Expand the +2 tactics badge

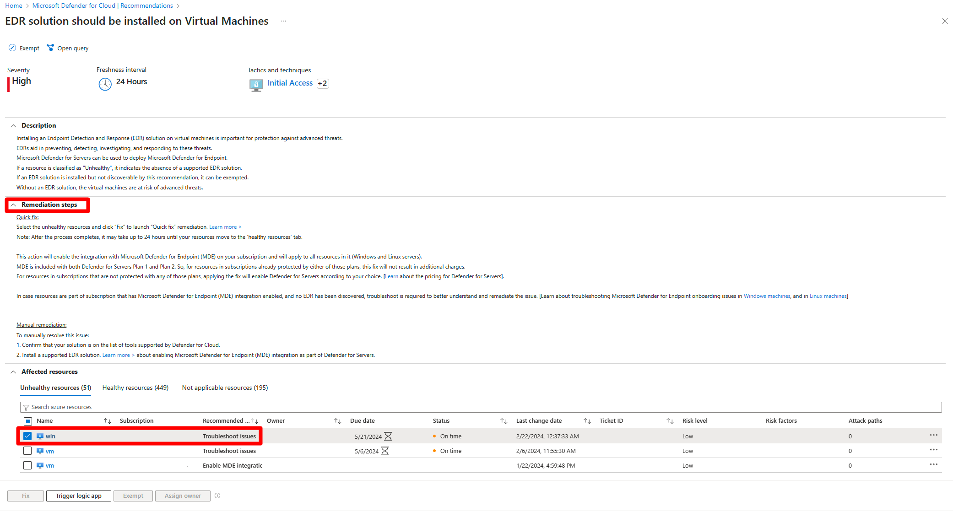coord(323,83)
